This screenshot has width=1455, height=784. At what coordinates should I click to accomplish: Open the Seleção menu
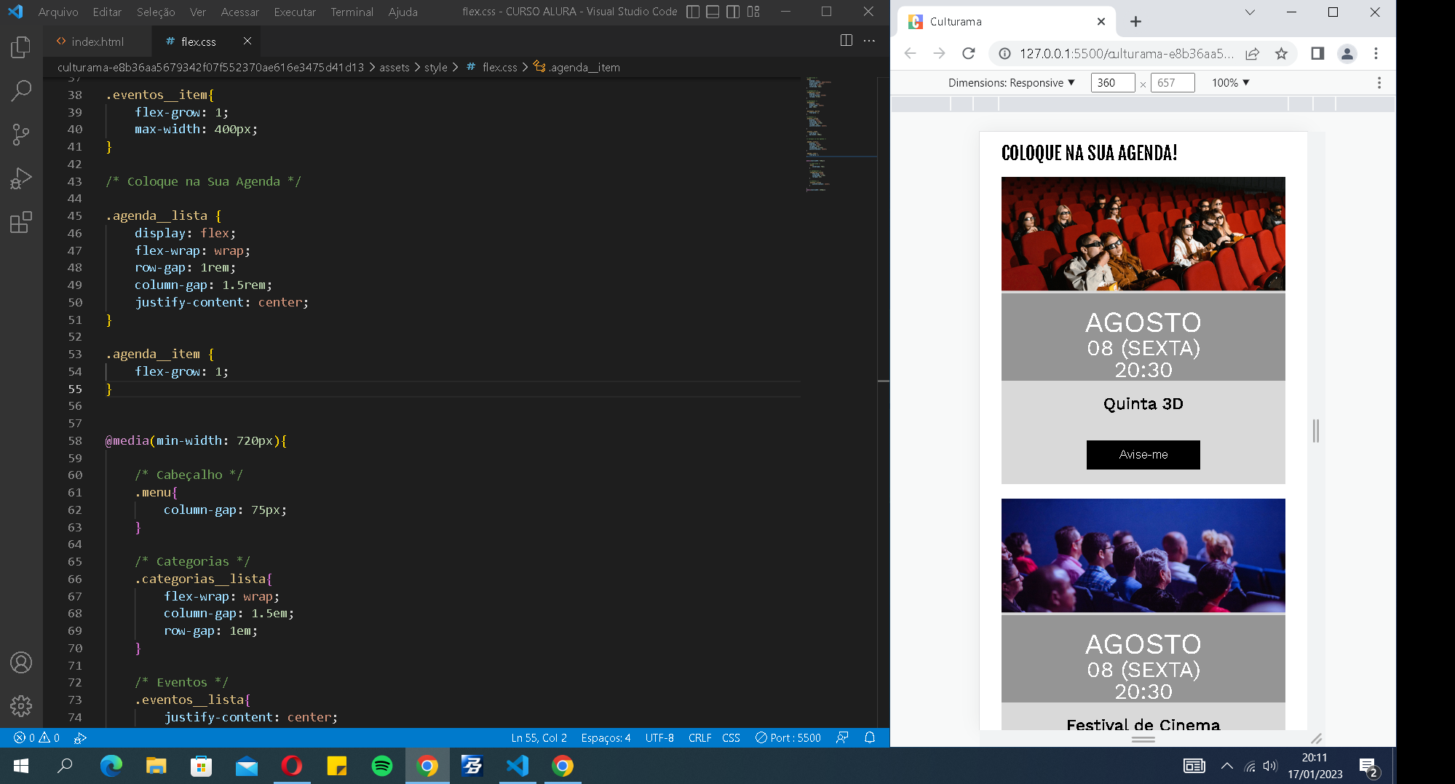[156, 12]
